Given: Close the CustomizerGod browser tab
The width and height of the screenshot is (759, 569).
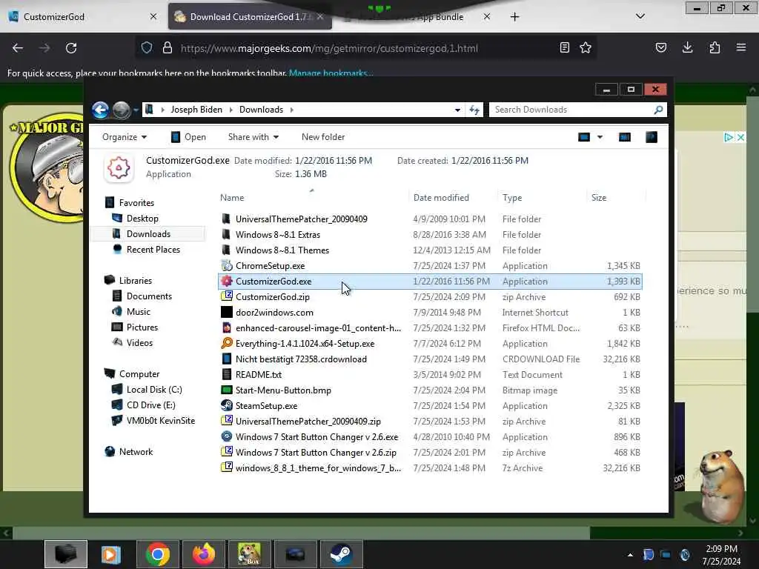Looking at the screenshot, I should tap(153, 16).
